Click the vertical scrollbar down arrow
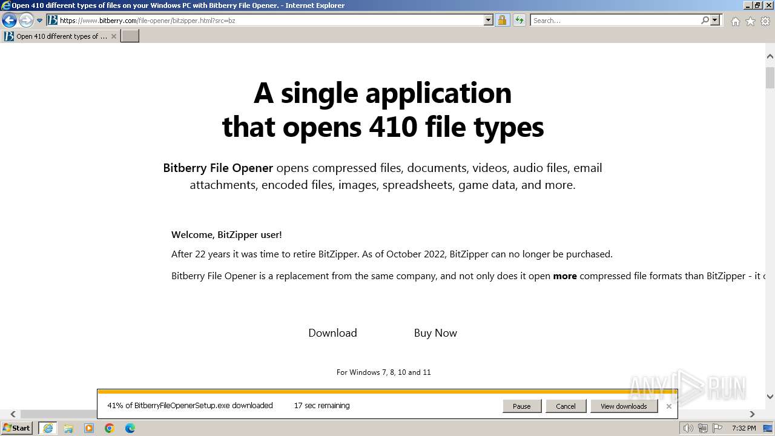The height and width of the screenshot is (436, 775). (770, 397)
